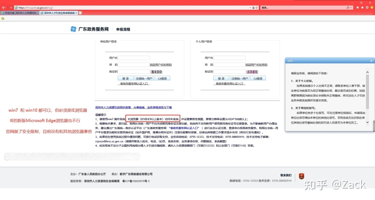The width and height of the screenshot is (375, 200).
Task: Click 数字广东网络建设有限公司 footer text
Action: pos(136,174)
